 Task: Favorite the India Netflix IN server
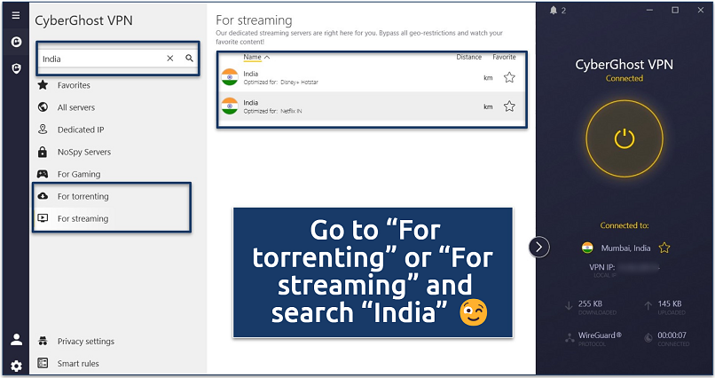[x=509, y=106]
